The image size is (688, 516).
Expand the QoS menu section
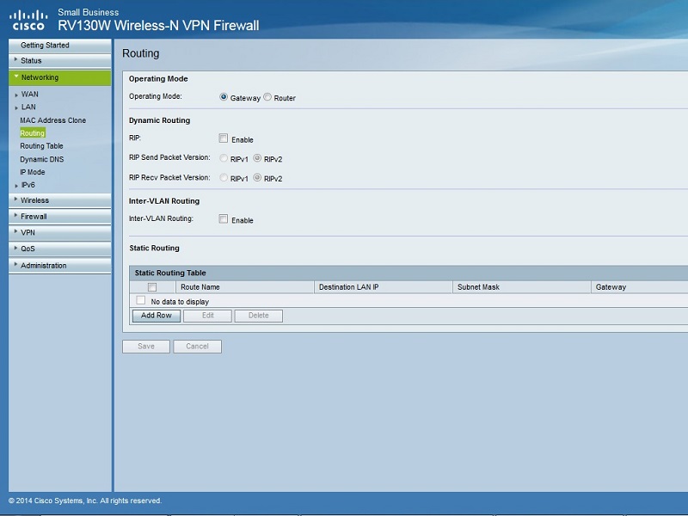pos(59,249)
